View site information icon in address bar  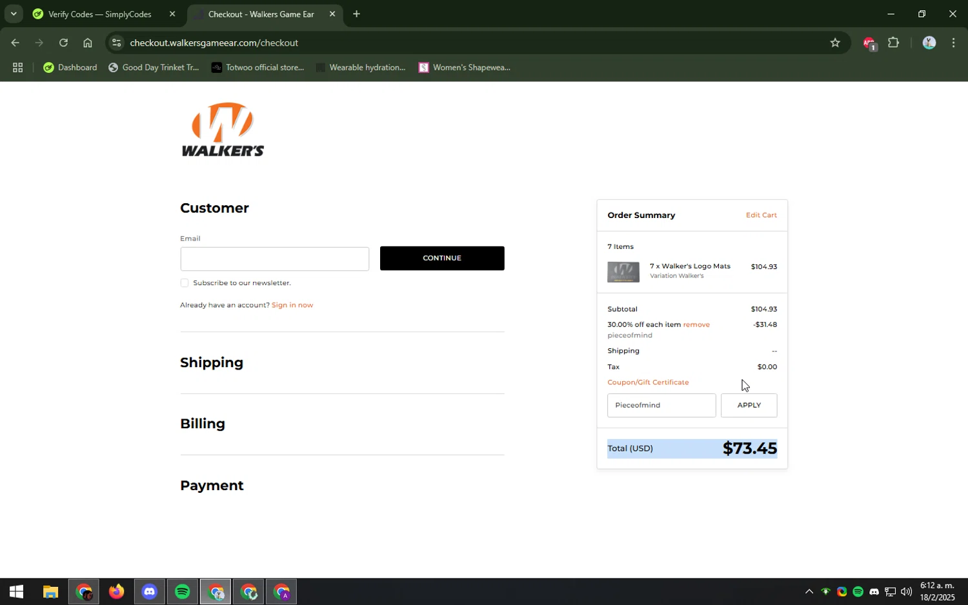116,43
